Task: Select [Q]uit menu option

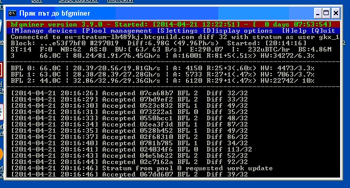Action: tap(323, 31)
